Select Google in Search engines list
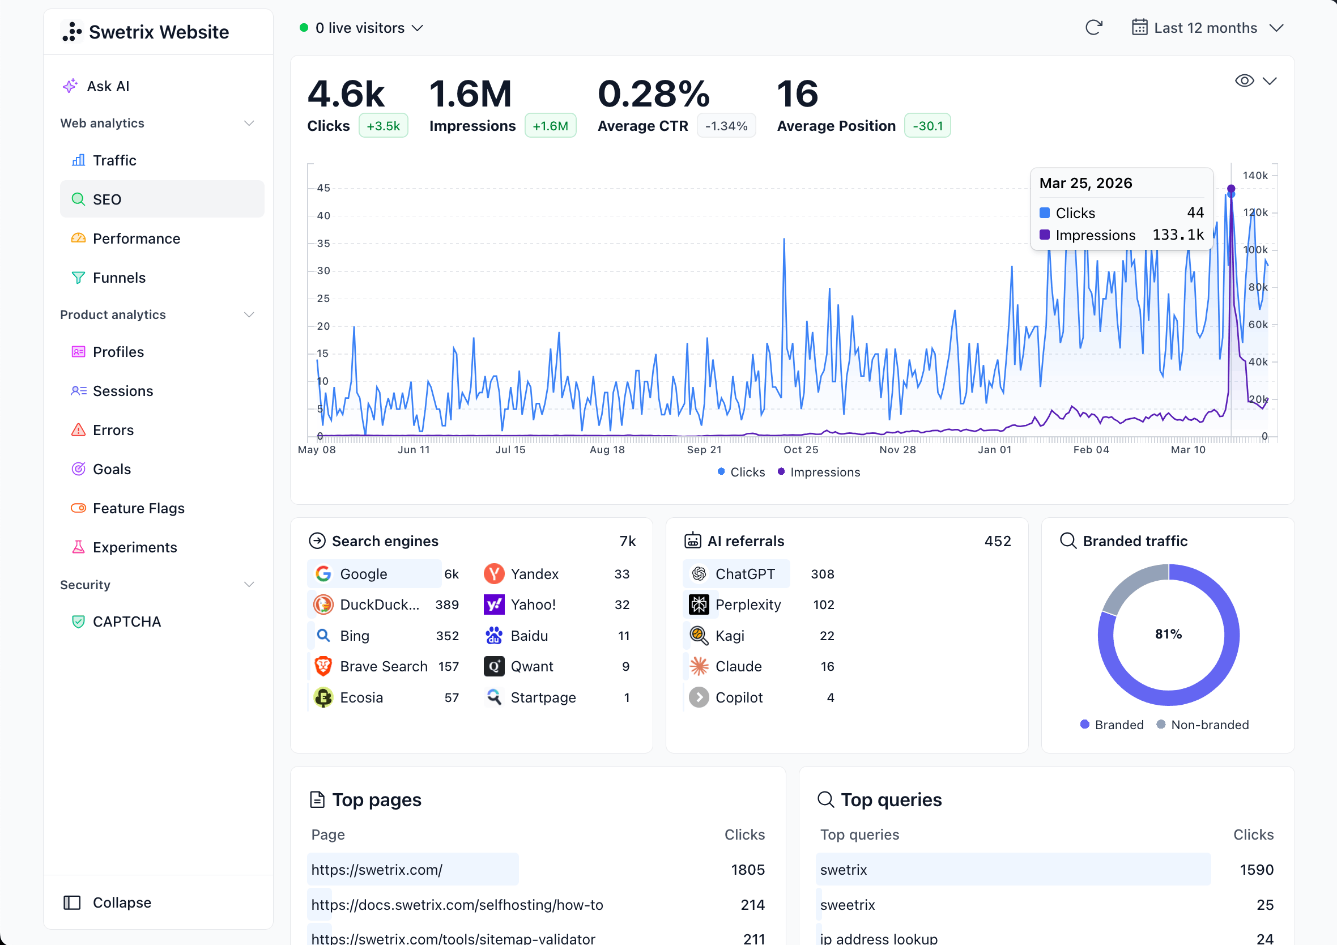The height and width of the screenshot is (945, 1337). (x=363, y=574)
